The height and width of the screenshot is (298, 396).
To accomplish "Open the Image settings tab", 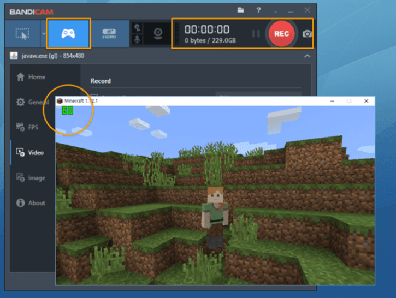I will pyautogui.click(x=31, y=178).
